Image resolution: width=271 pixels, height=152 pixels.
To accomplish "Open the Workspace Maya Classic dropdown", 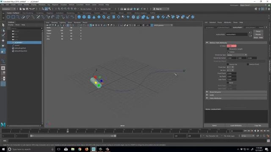I will [x=253, y=5].
